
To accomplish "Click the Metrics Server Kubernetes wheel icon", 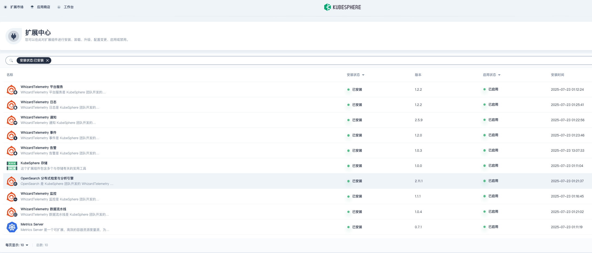I will pyautogui.click(x=12, y=227).
